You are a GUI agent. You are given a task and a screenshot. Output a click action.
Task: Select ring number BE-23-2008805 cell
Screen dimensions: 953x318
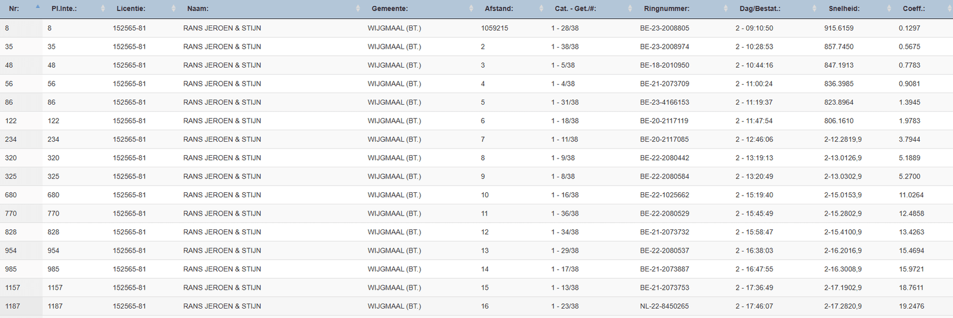(664, 28)
